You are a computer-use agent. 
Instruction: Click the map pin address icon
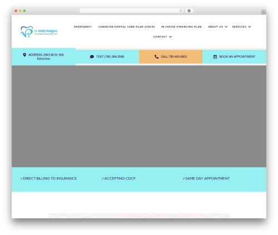point(24,55)
